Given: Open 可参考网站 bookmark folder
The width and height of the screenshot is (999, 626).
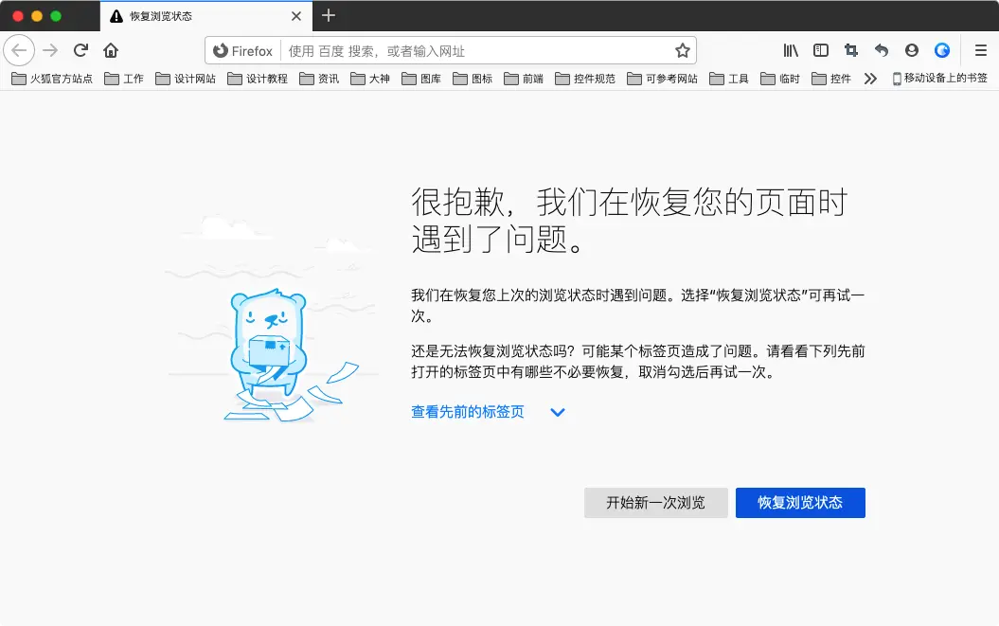Looking at the screenshot, I should point(663,79).
